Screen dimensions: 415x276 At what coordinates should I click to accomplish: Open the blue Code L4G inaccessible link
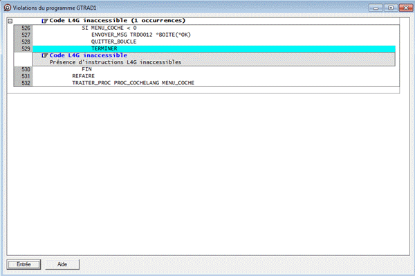pyautogui.click(x=89, y=55)
